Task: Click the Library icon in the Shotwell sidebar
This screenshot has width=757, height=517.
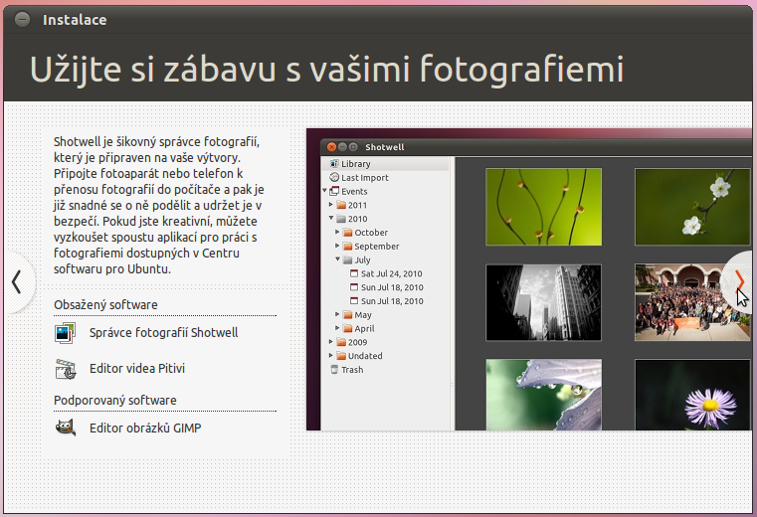Action: point(334,164)
